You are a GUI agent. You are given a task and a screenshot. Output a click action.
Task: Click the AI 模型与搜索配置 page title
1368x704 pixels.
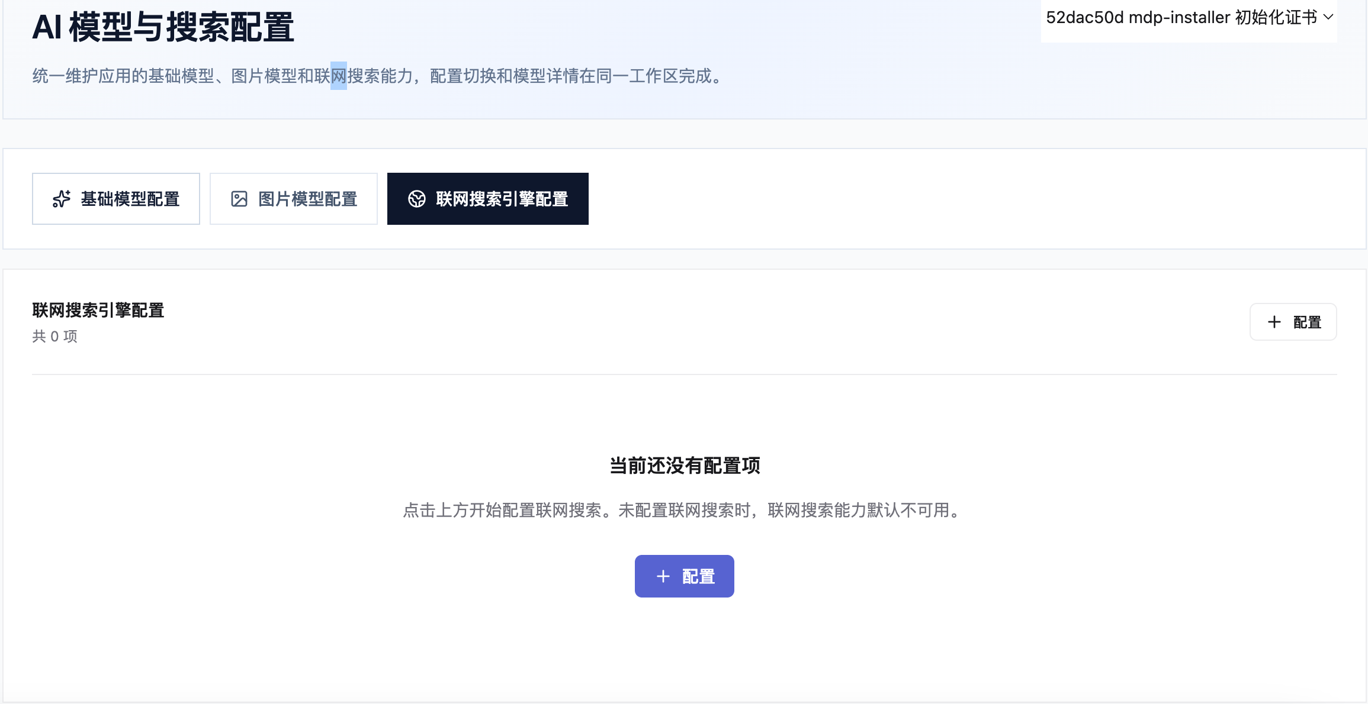coord(163,27)
